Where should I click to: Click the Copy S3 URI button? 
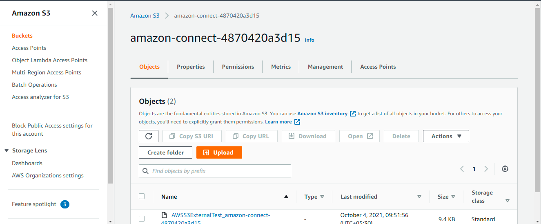point(192,136)
